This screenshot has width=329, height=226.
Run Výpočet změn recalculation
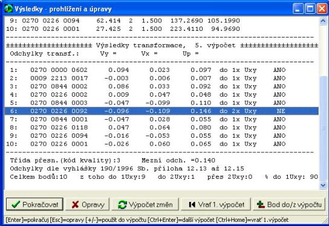[x=145, y=204]
